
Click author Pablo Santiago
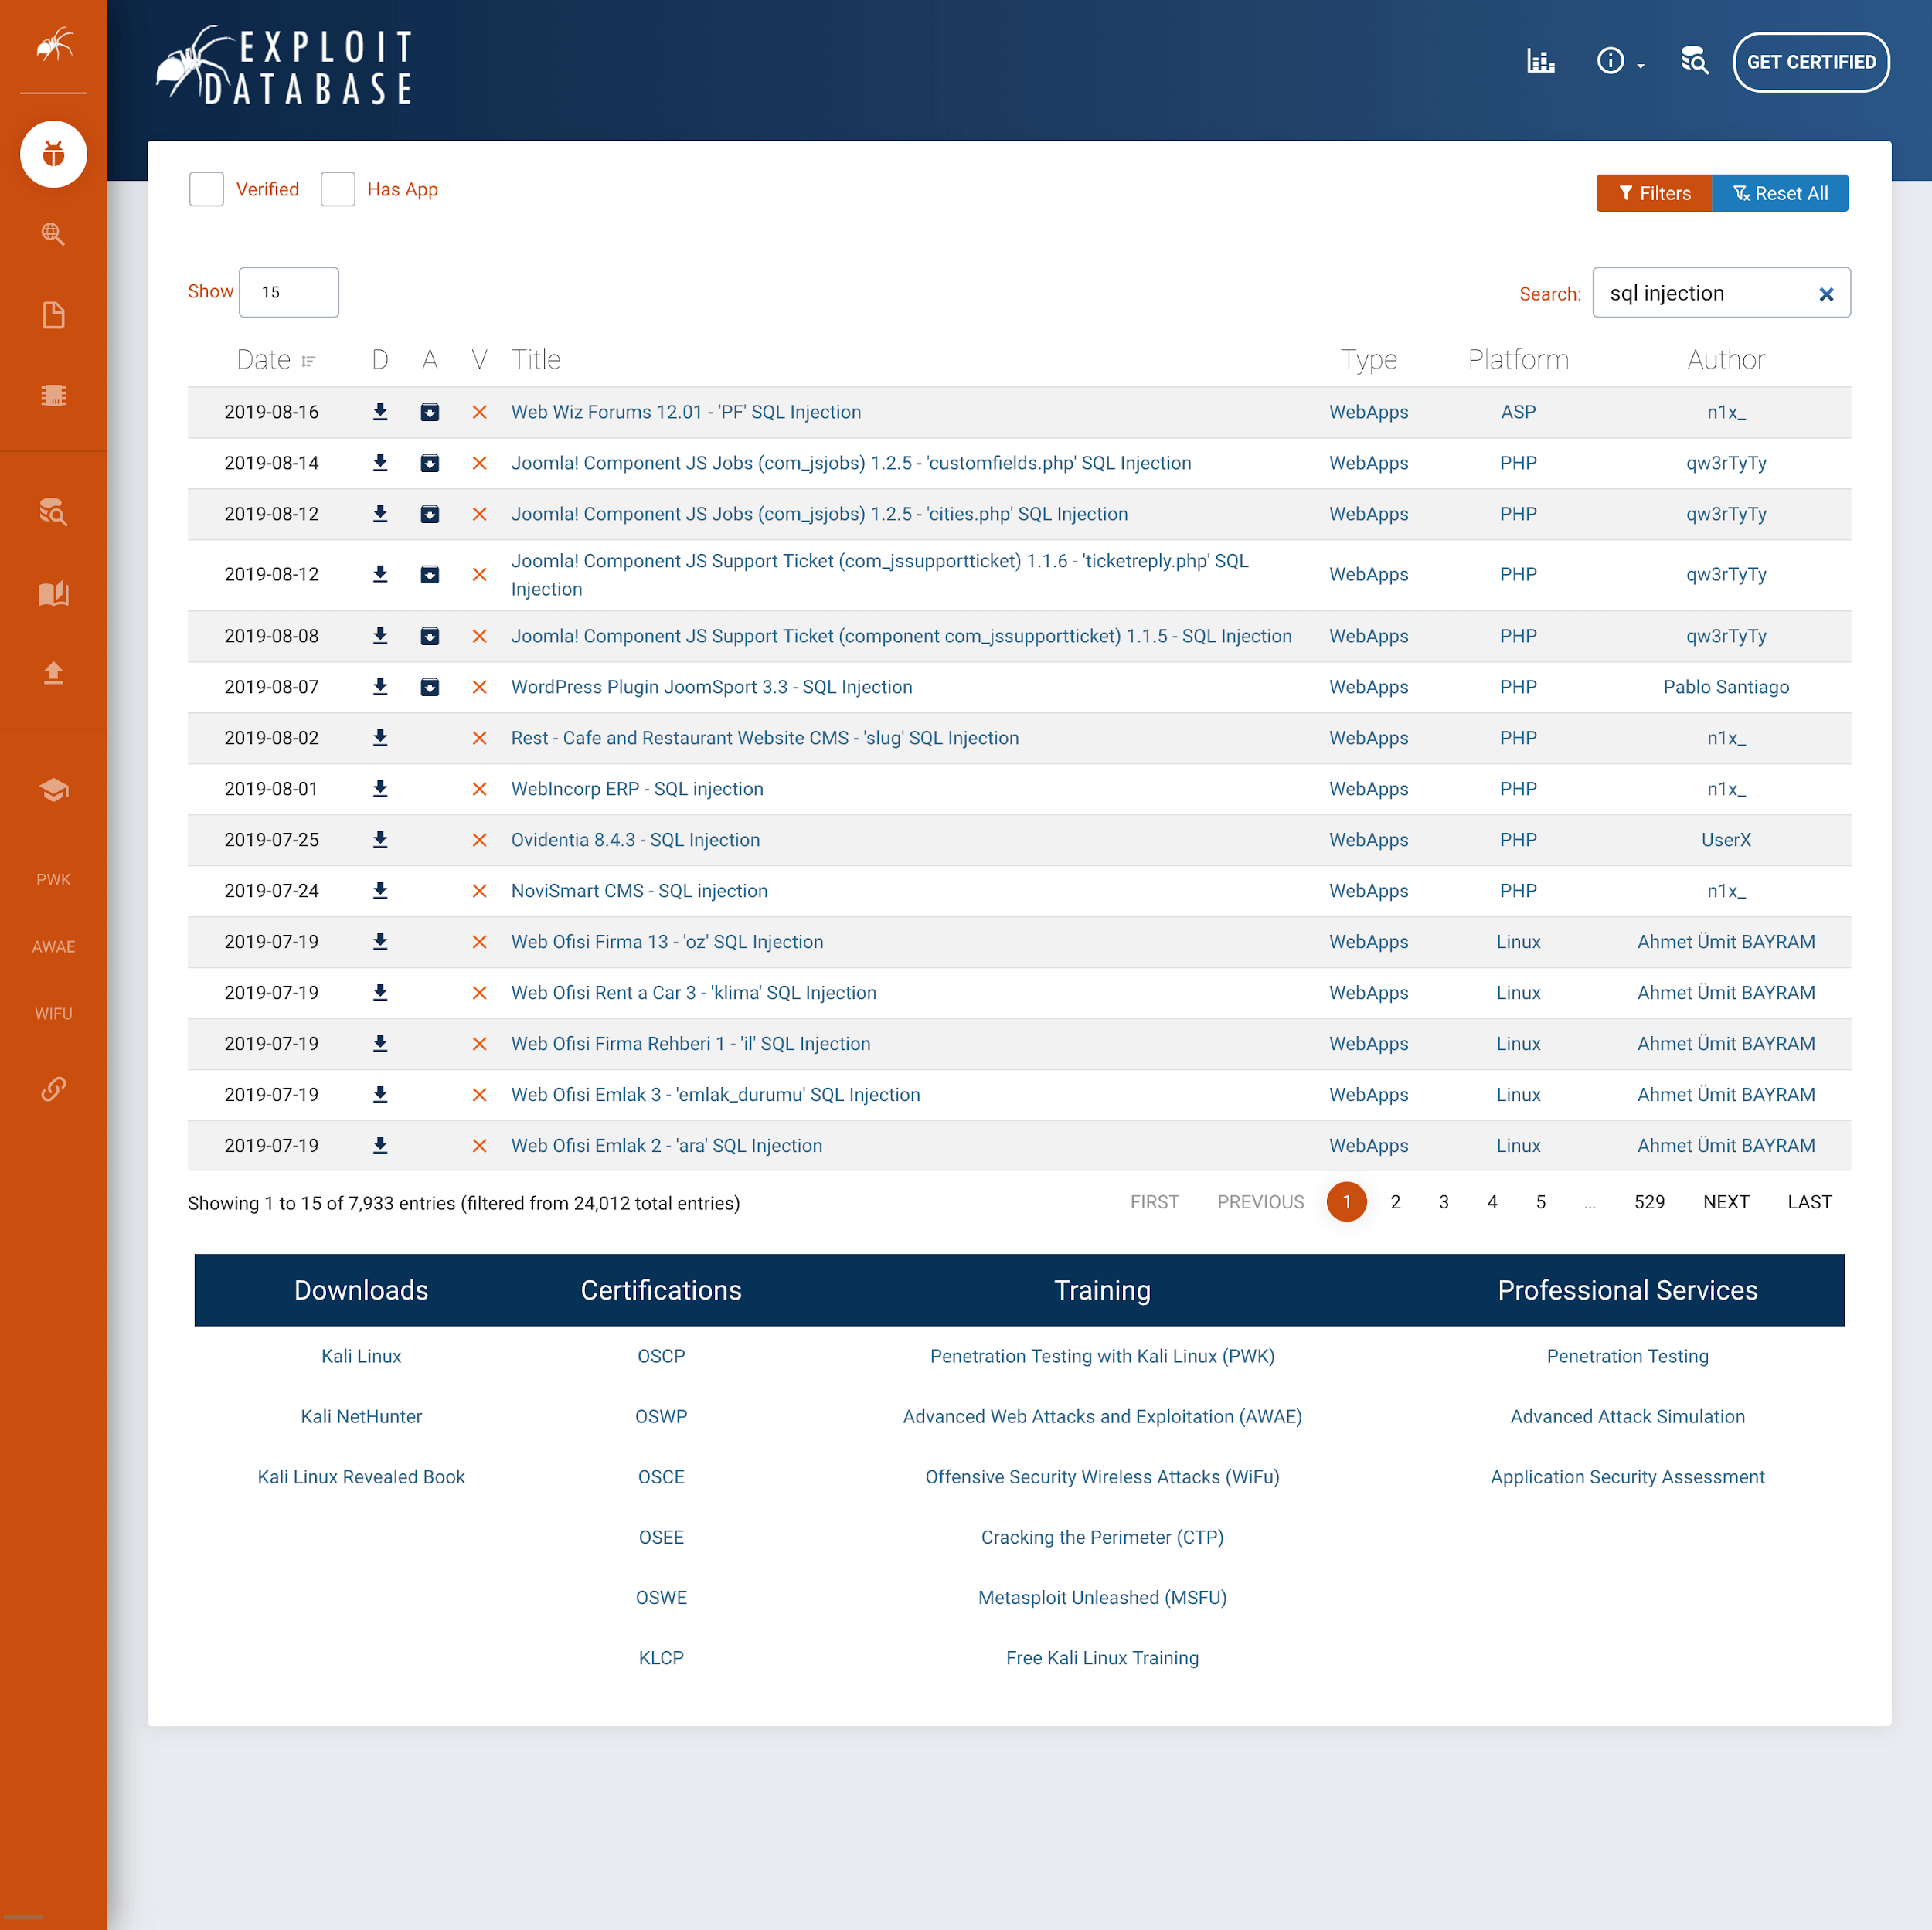(1726, 687)
